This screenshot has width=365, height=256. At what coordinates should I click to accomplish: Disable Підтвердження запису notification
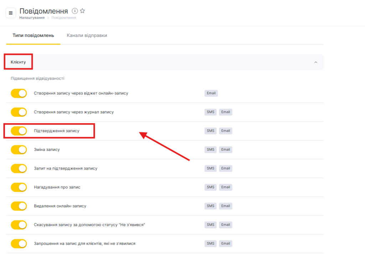[19, 131]
